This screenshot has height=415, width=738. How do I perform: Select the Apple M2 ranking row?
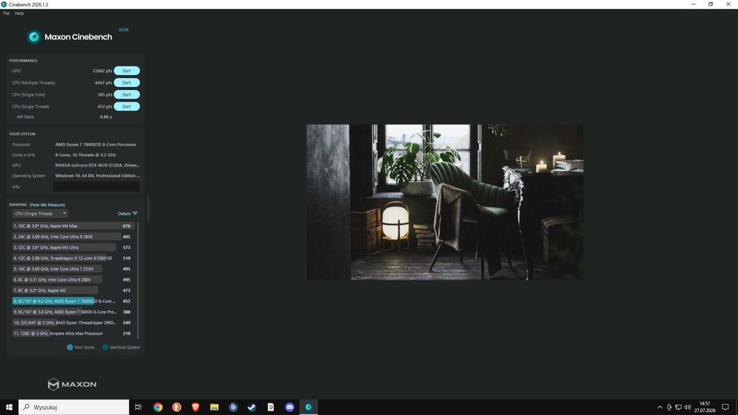[73, 290]
